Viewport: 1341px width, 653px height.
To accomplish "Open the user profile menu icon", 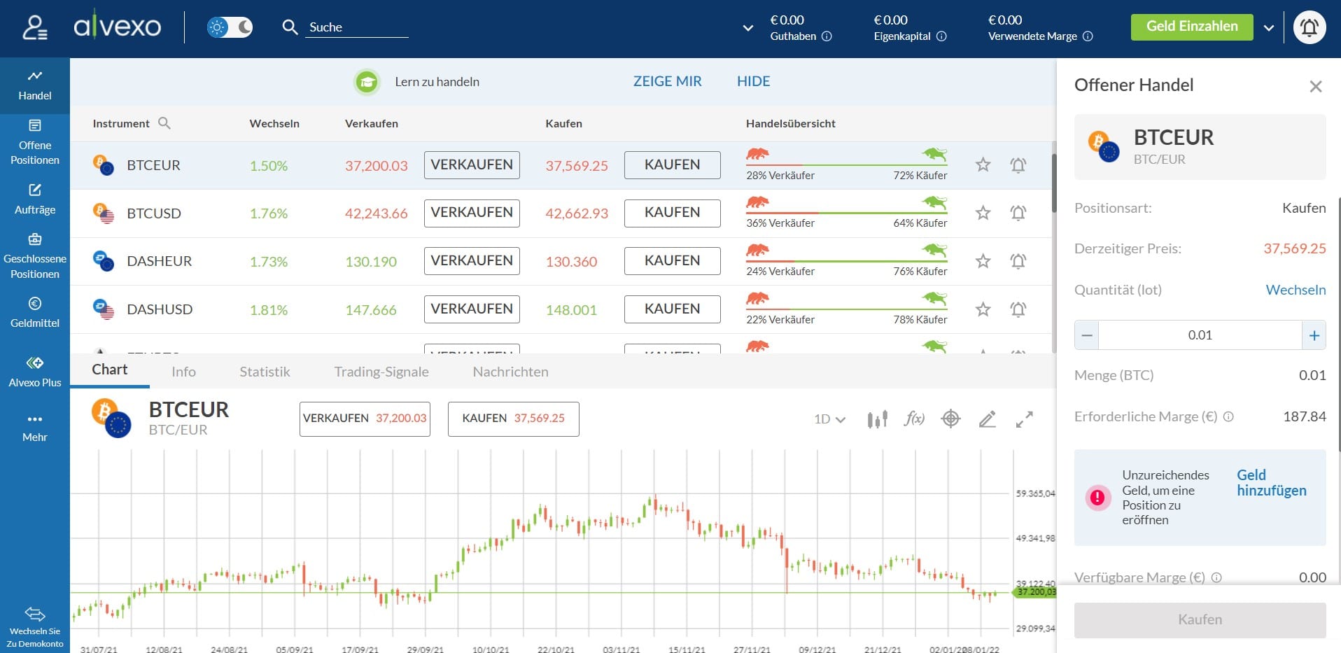I will coord(35,27).
